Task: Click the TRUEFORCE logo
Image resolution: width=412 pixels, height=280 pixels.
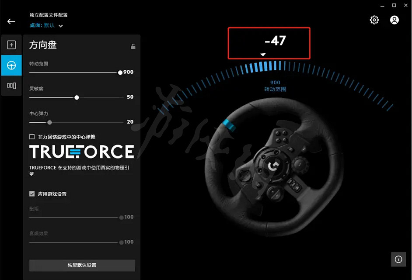Action: [82, 152]
